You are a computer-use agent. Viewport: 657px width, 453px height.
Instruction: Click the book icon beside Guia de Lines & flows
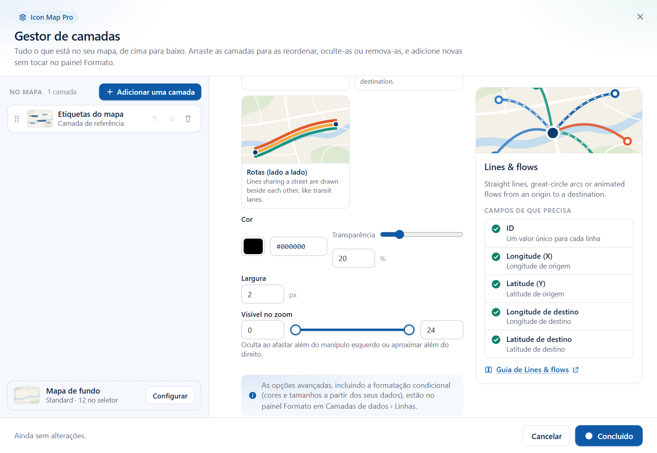489,370
